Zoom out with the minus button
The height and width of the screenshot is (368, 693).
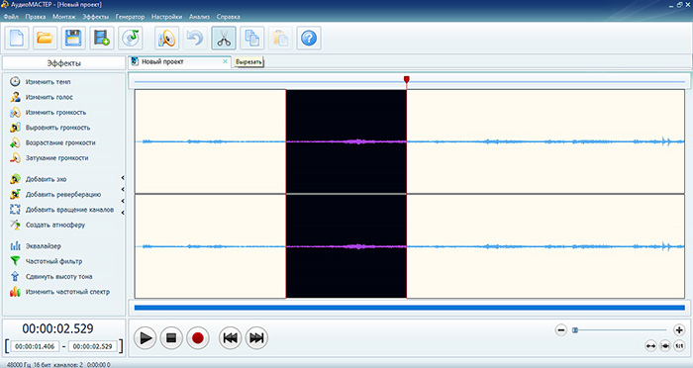[561, 330]
